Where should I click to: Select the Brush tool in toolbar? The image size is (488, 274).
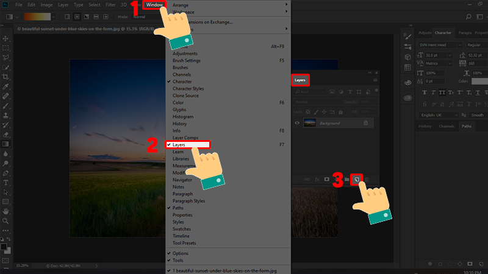5,106
